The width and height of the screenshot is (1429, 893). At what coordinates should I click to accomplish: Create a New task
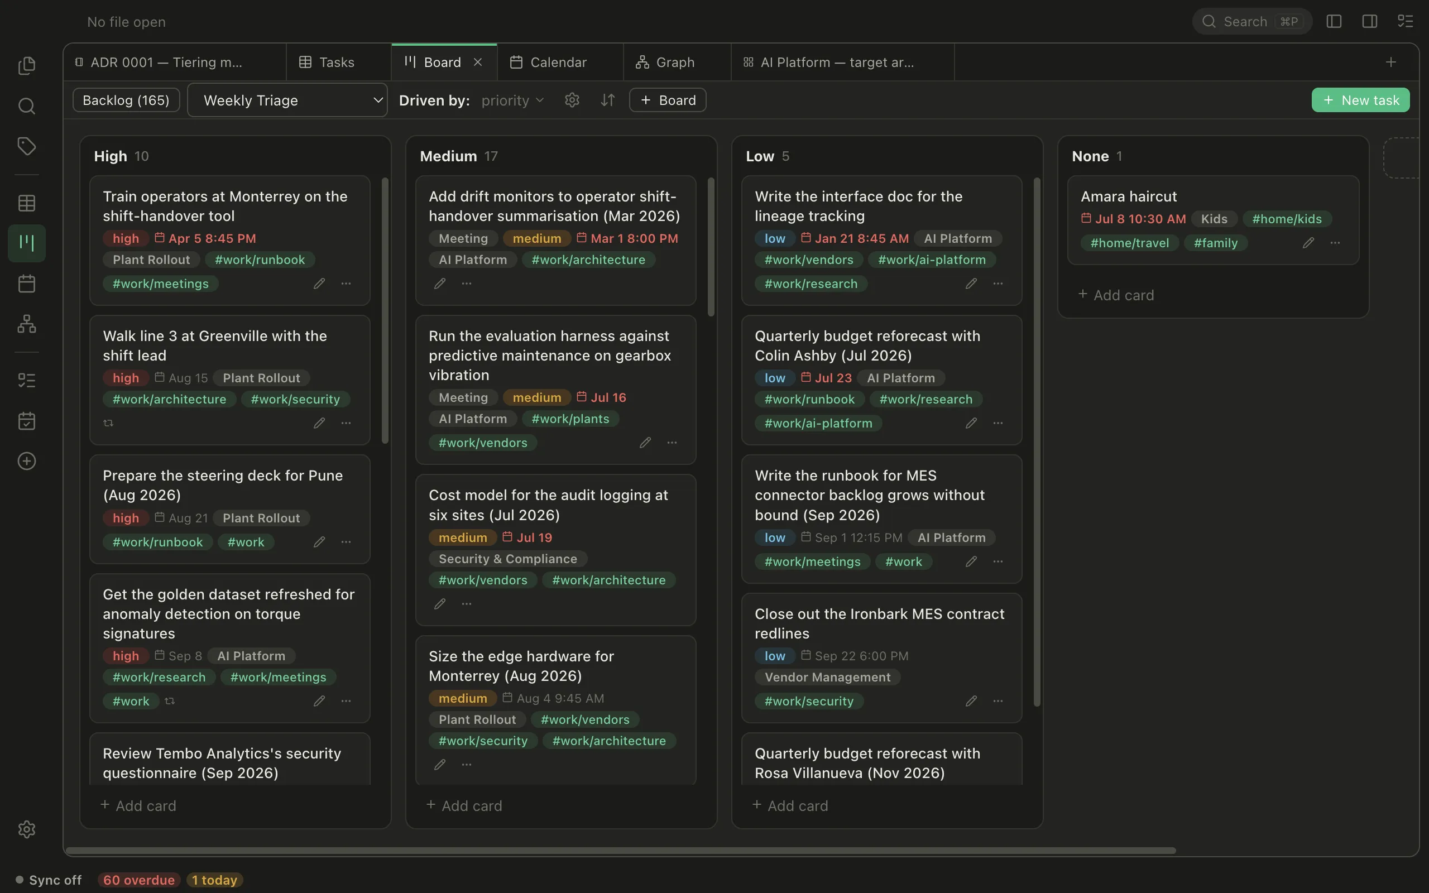1360,100
